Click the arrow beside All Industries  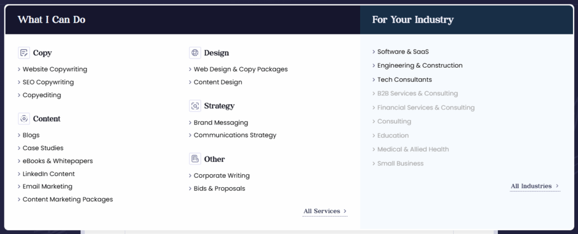pos(557,186)
